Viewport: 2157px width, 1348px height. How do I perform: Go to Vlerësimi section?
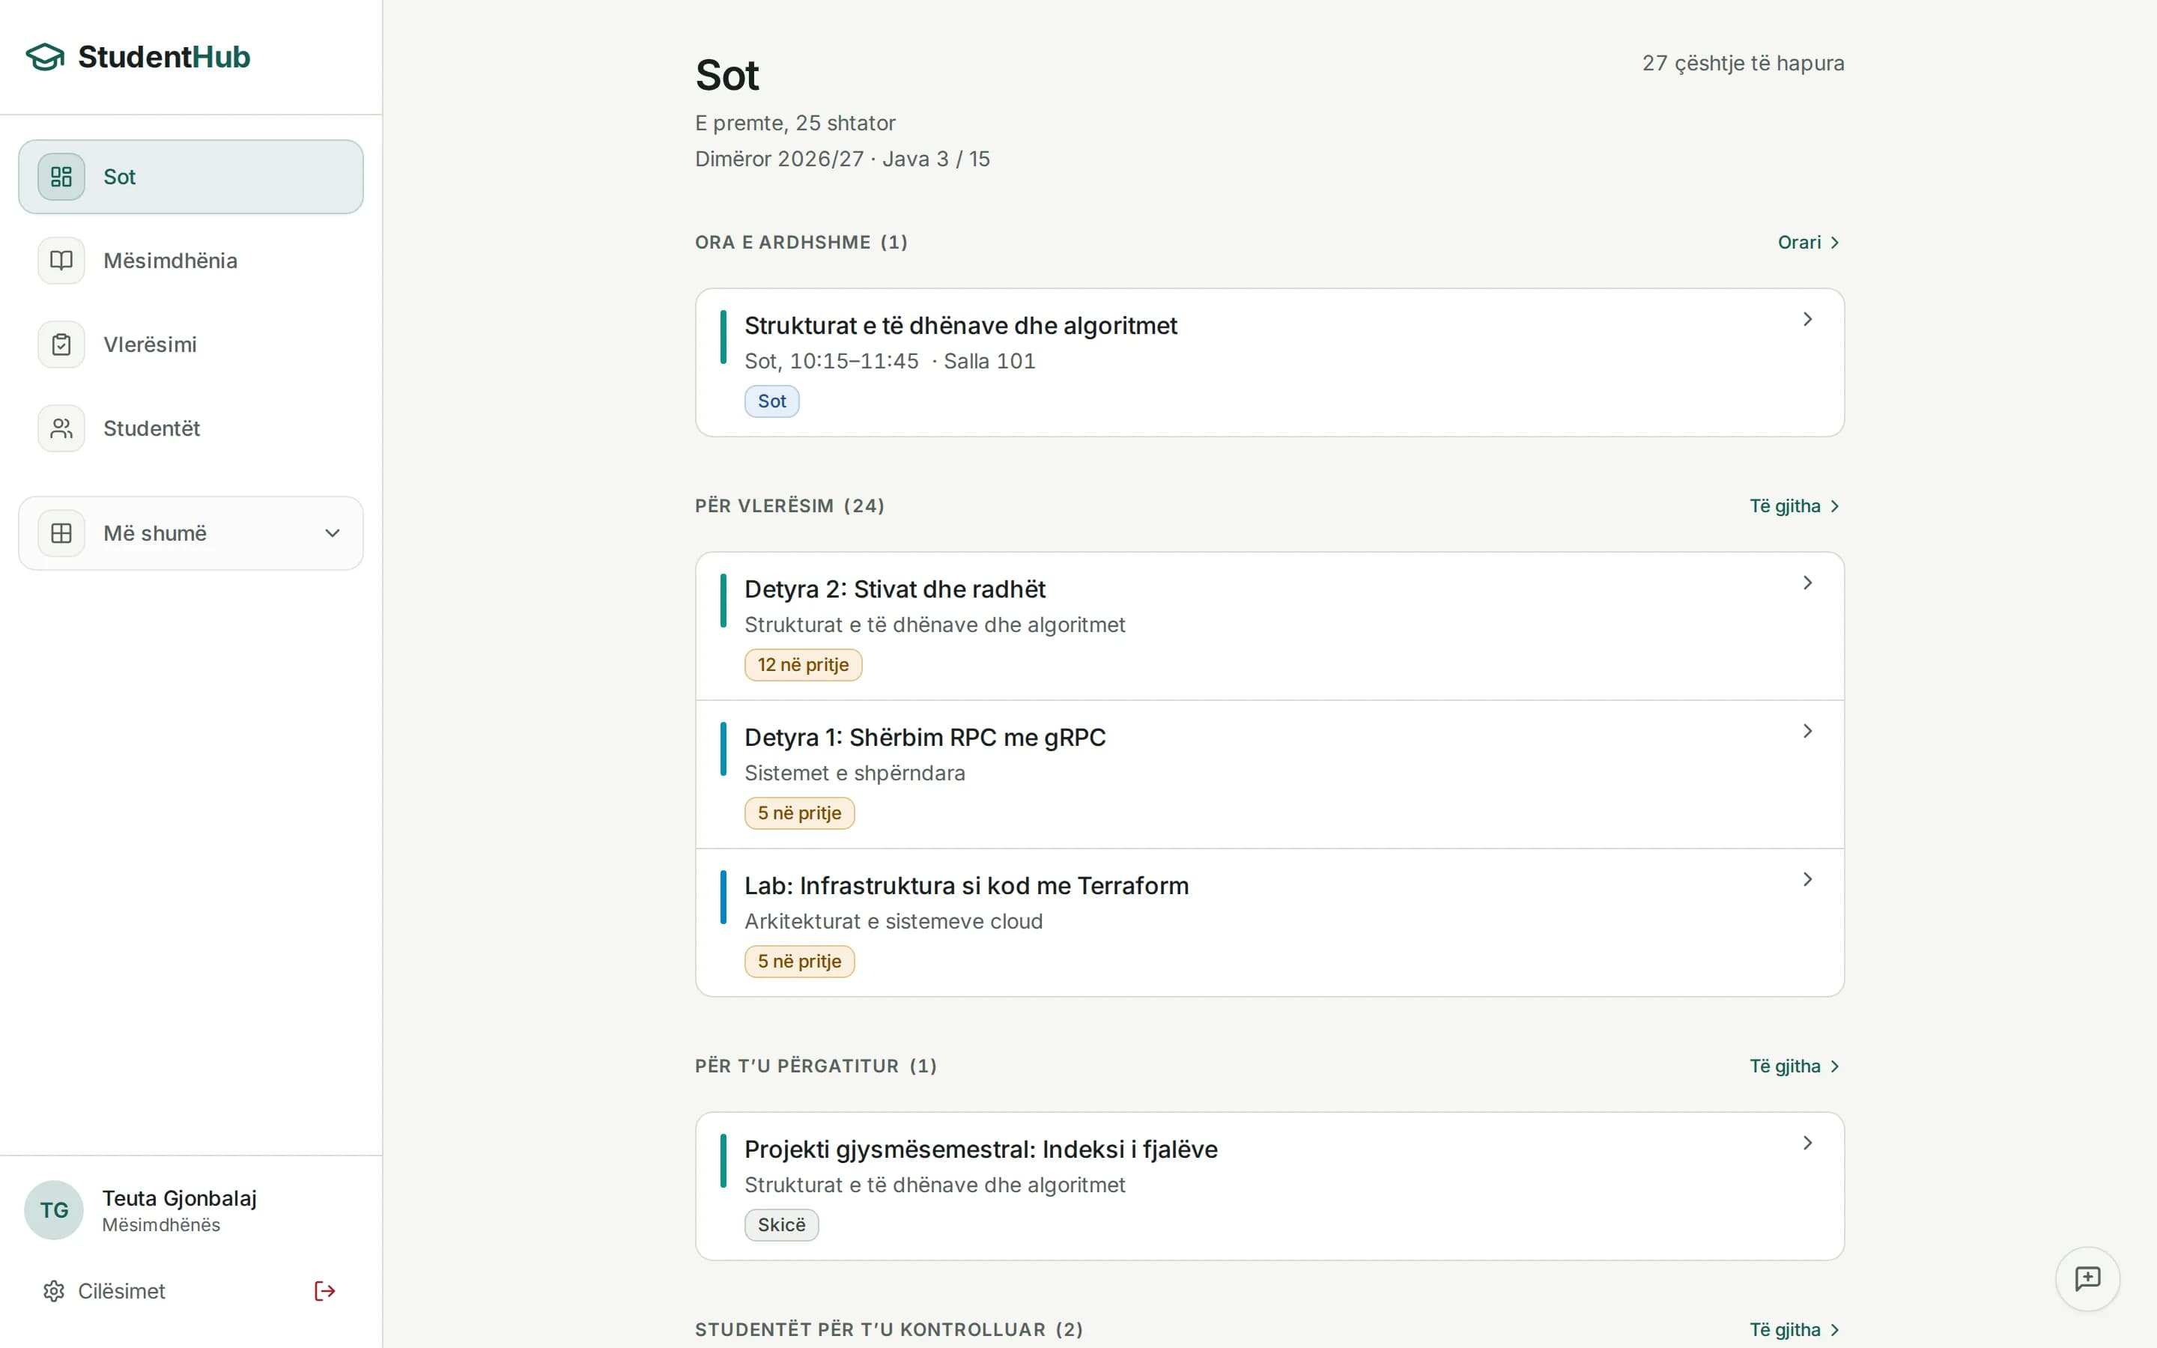pyautogui.click(x=191, y=344)
